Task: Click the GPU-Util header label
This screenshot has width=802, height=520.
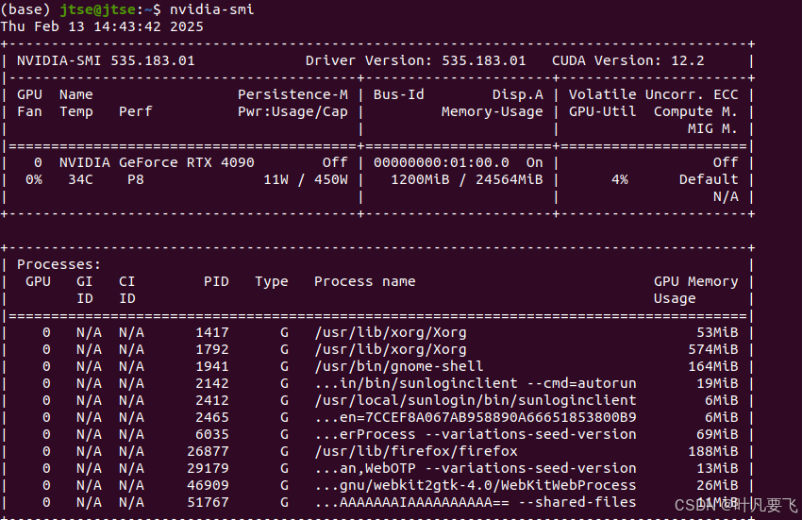Action: click(x=603, y=111)
